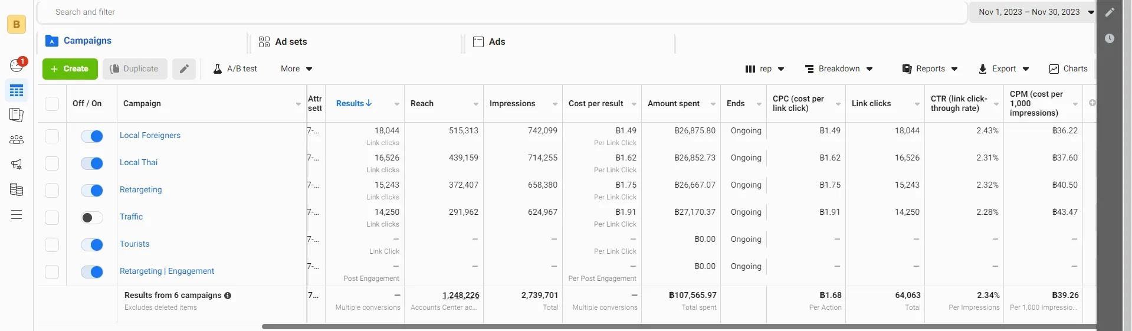Click the info icon next to Results from 6 campaigns
Image resolution: width=1132 pixels, height=331 pixels.
click(x=228, y=296)
